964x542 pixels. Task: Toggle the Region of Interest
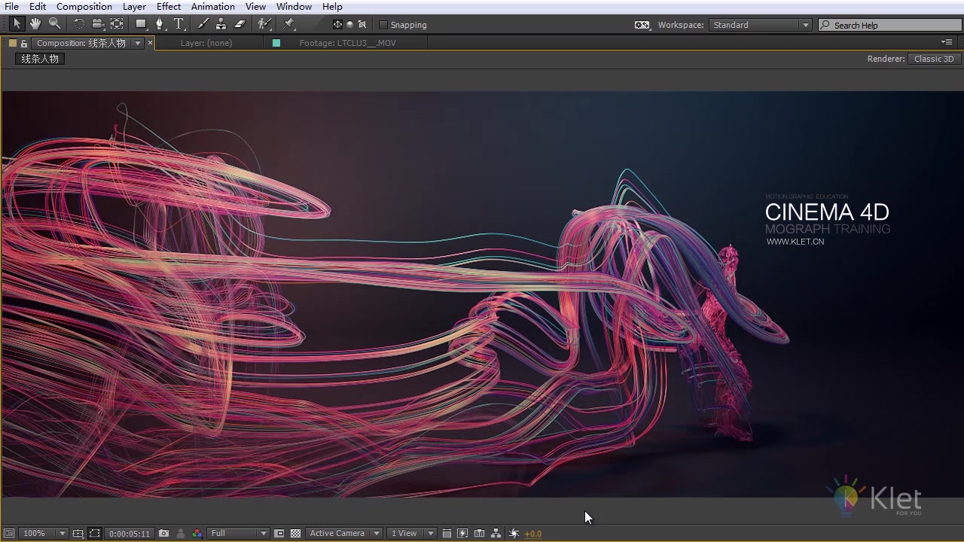point(279,533)
